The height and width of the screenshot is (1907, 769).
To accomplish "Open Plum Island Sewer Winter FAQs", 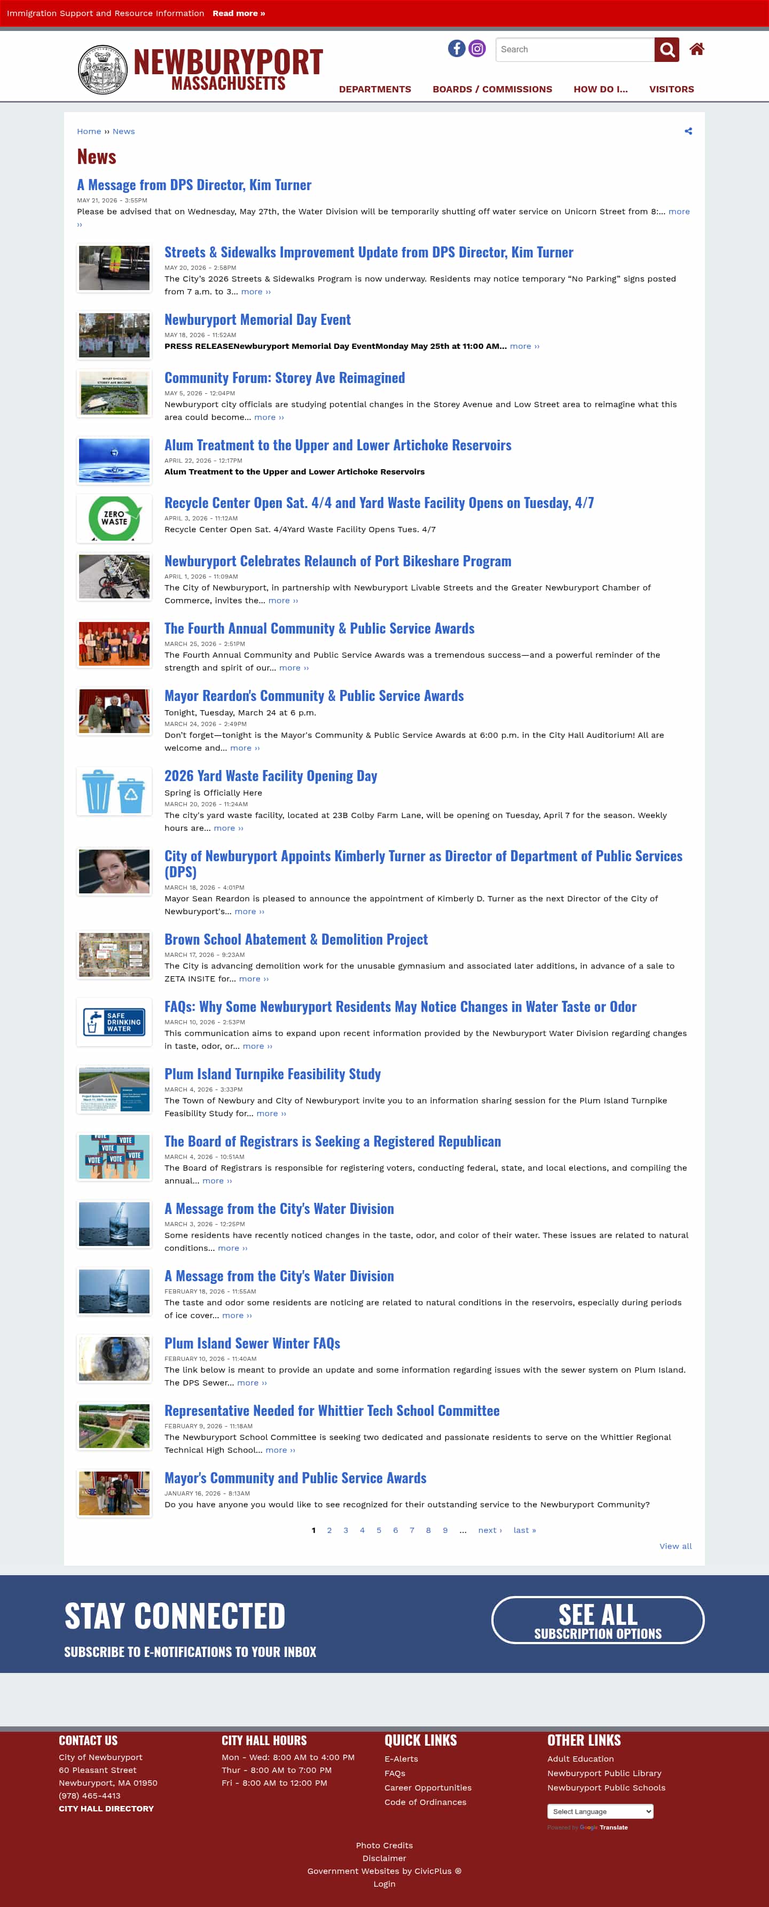I will coord(253,1344).
